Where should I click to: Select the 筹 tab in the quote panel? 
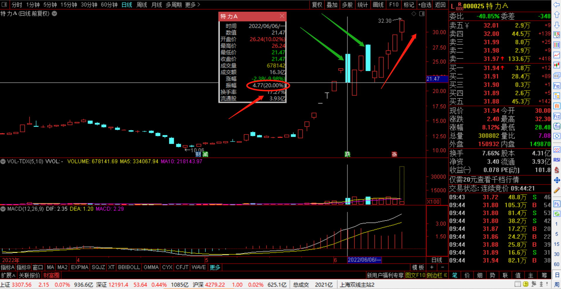pyautogui.click(x=544, y=275)
